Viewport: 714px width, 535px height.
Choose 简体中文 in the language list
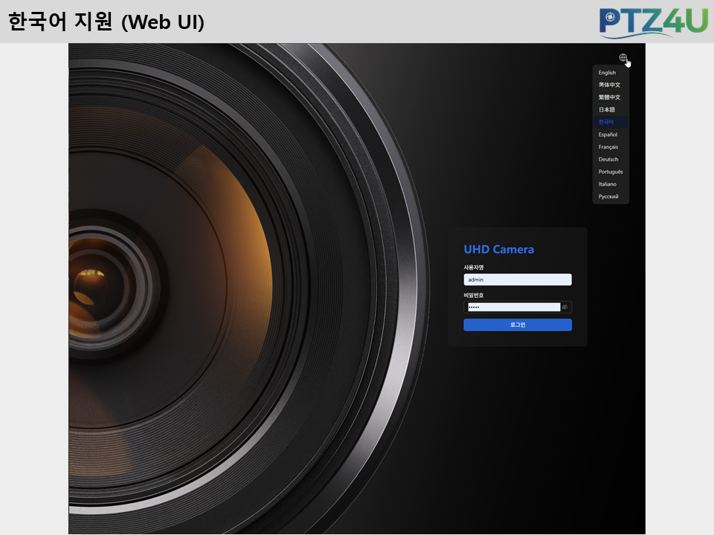click(611, 85)
